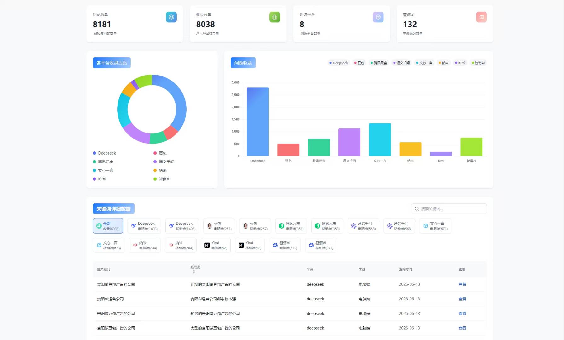Click the pink icon on 蒸馏词 card

point(481,17)
